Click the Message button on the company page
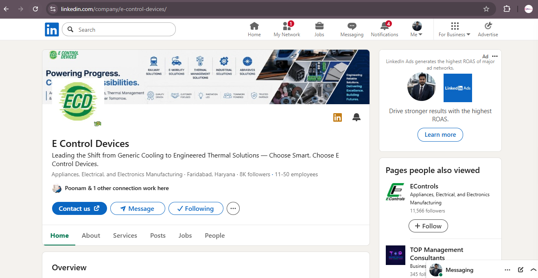538x278 pixels. pos(138,208)
